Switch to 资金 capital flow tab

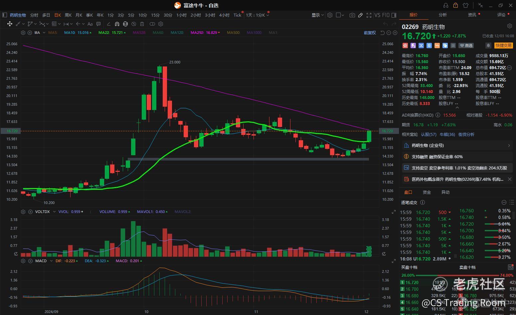[427, 192]
